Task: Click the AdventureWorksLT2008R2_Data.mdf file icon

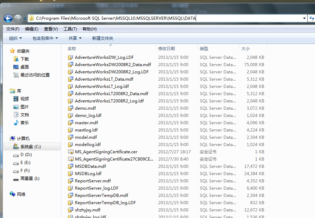Action: coord(70,93)
